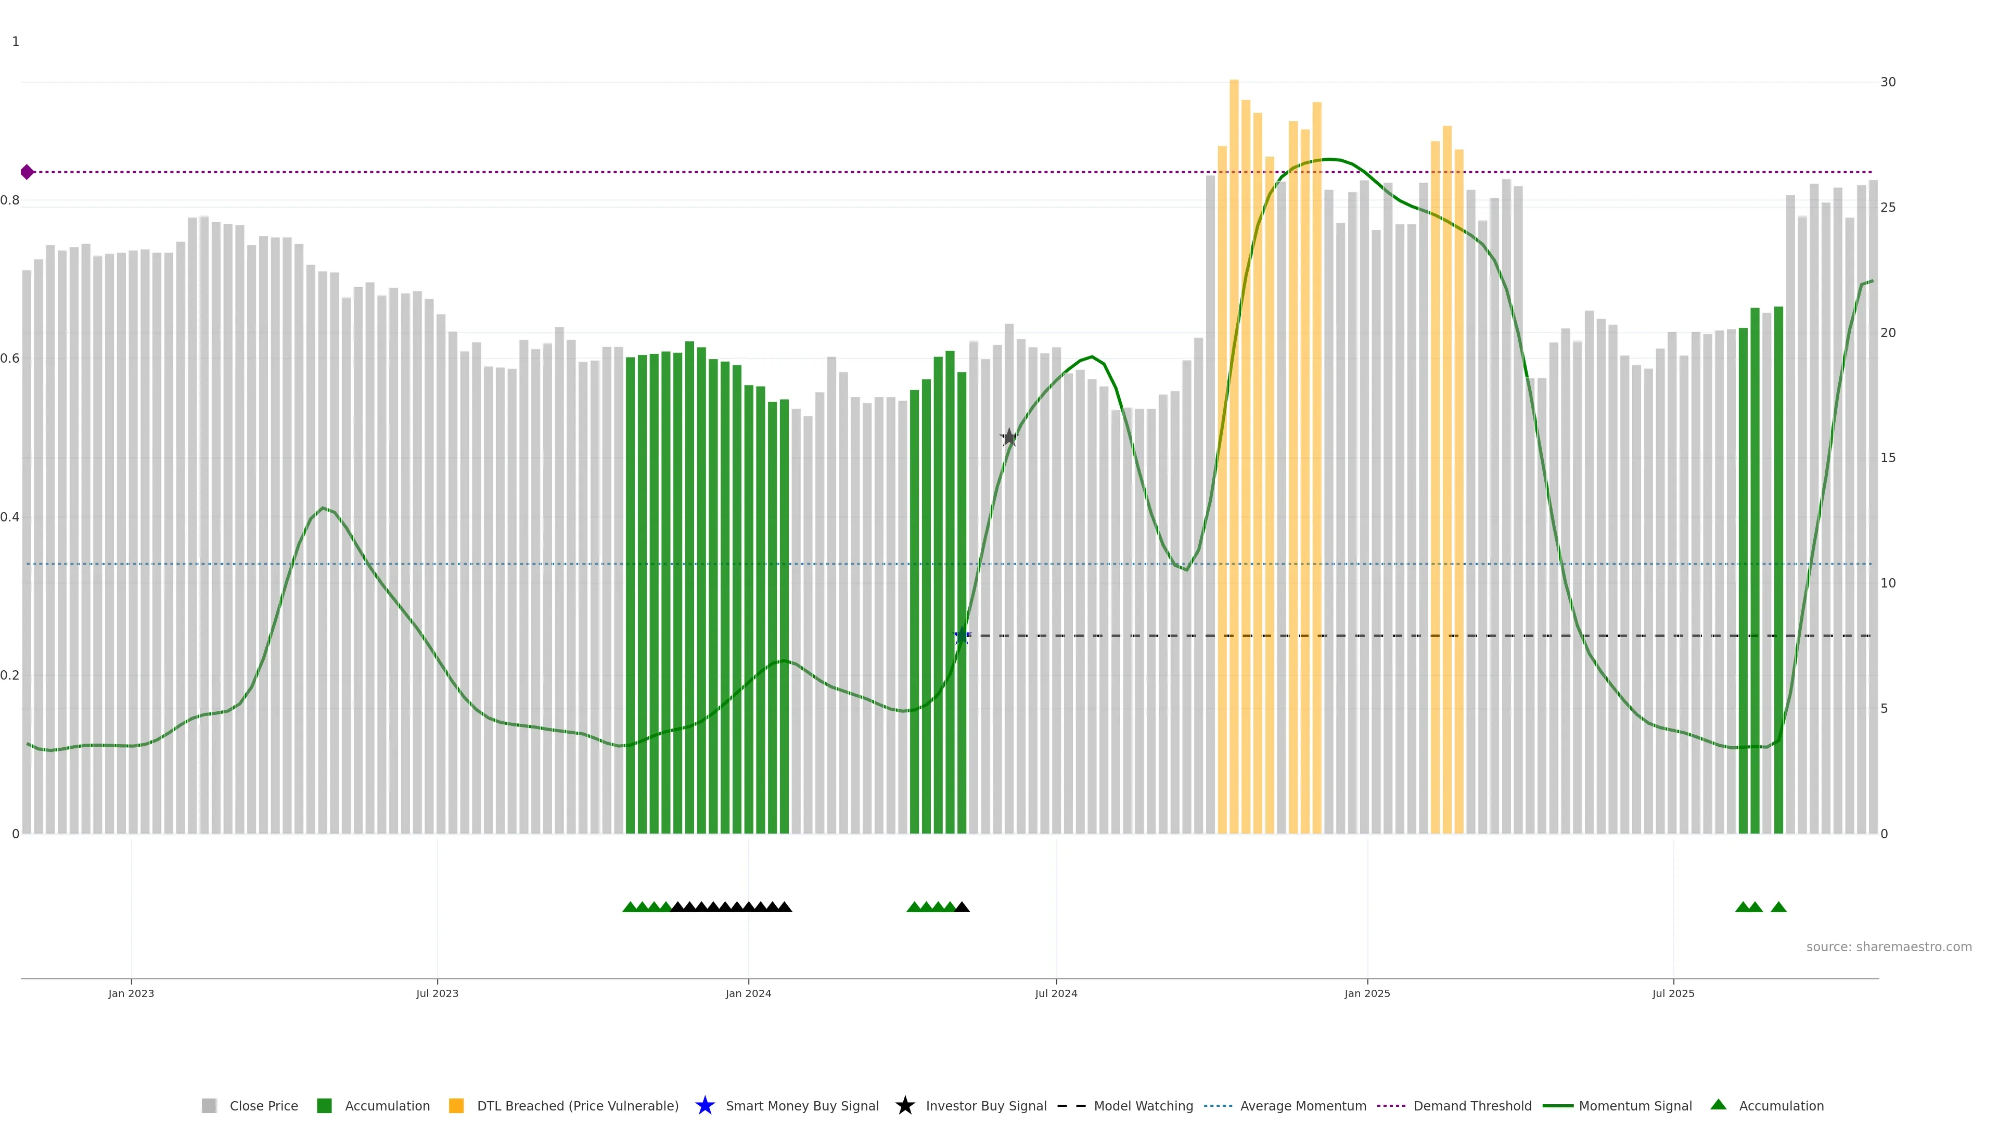
Task: Click the Smart Money blue star on chart
Action: (x=962, y=635)
